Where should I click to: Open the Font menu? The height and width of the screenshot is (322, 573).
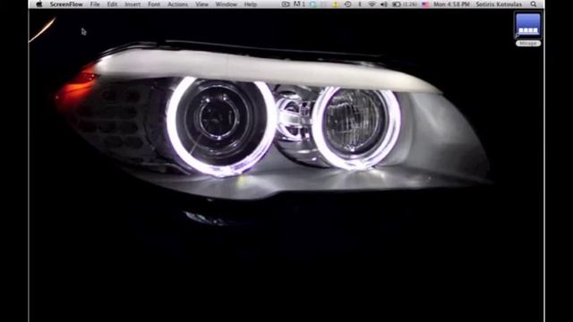point(154,4)
